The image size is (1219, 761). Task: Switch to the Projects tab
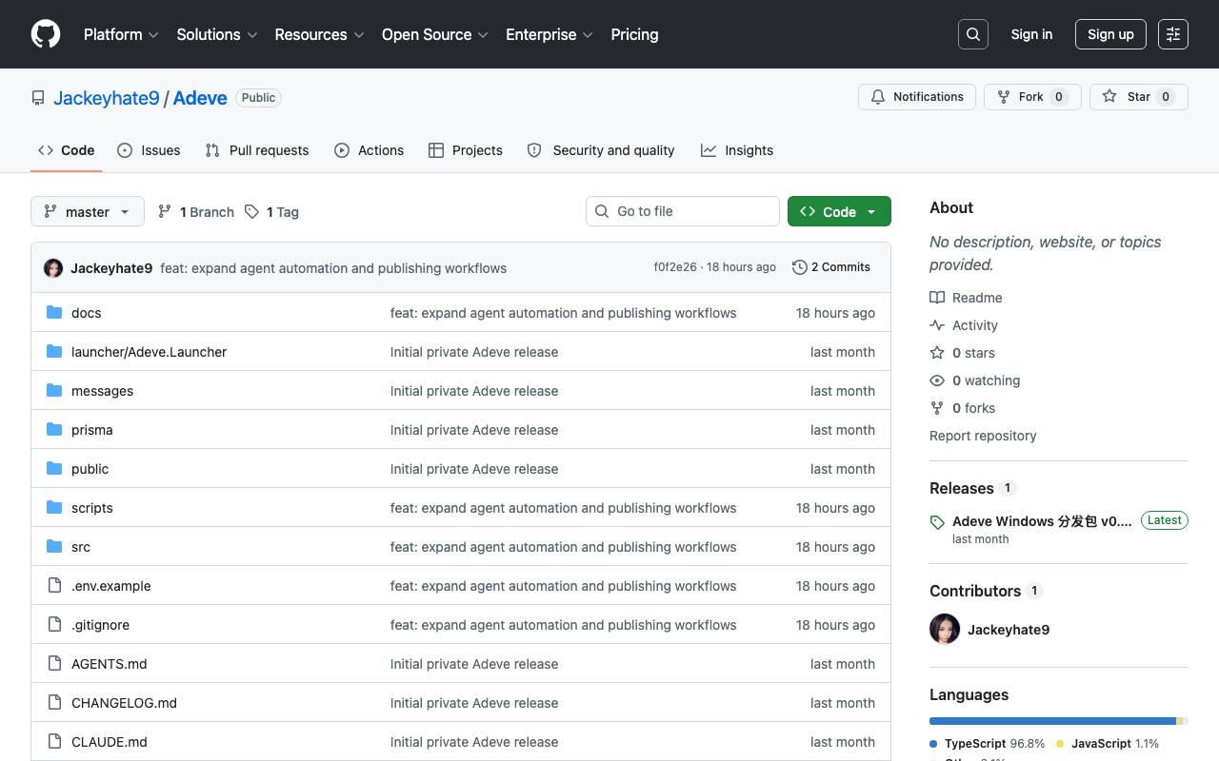click(x=466, y=150)
